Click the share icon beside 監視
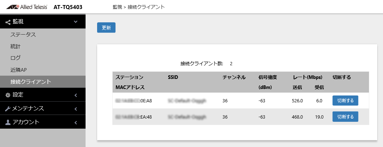 pyautogui.click(x=8, y=22)
